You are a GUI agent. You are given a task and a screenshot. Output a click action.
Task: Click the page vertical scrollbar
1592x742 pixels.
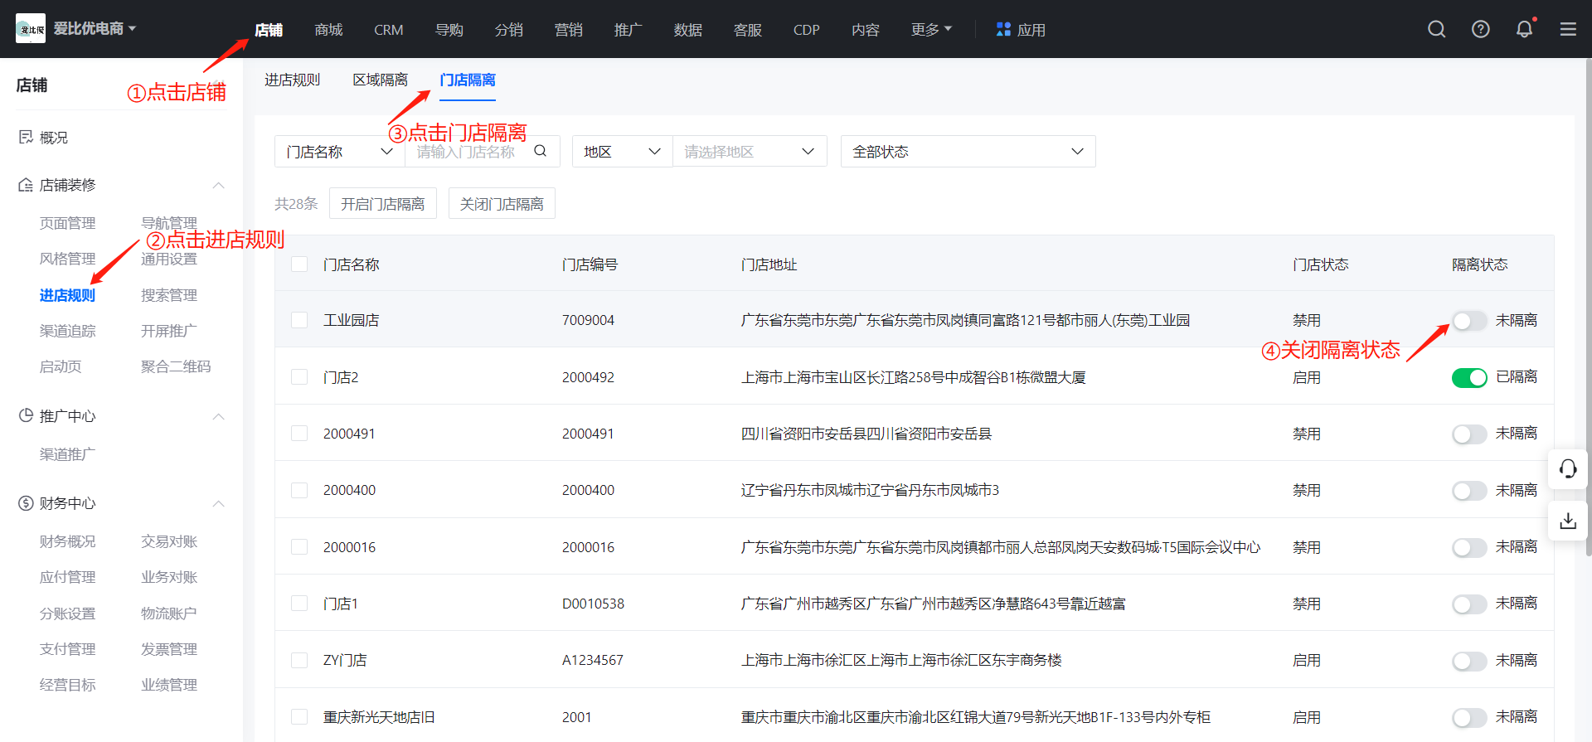coord(1588,307)
